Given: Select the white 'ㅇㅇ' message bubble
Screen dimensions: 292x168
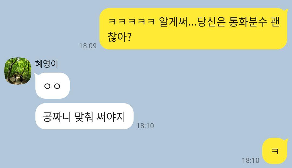Looking at the screenshot, I should click(x=52, y=86).
